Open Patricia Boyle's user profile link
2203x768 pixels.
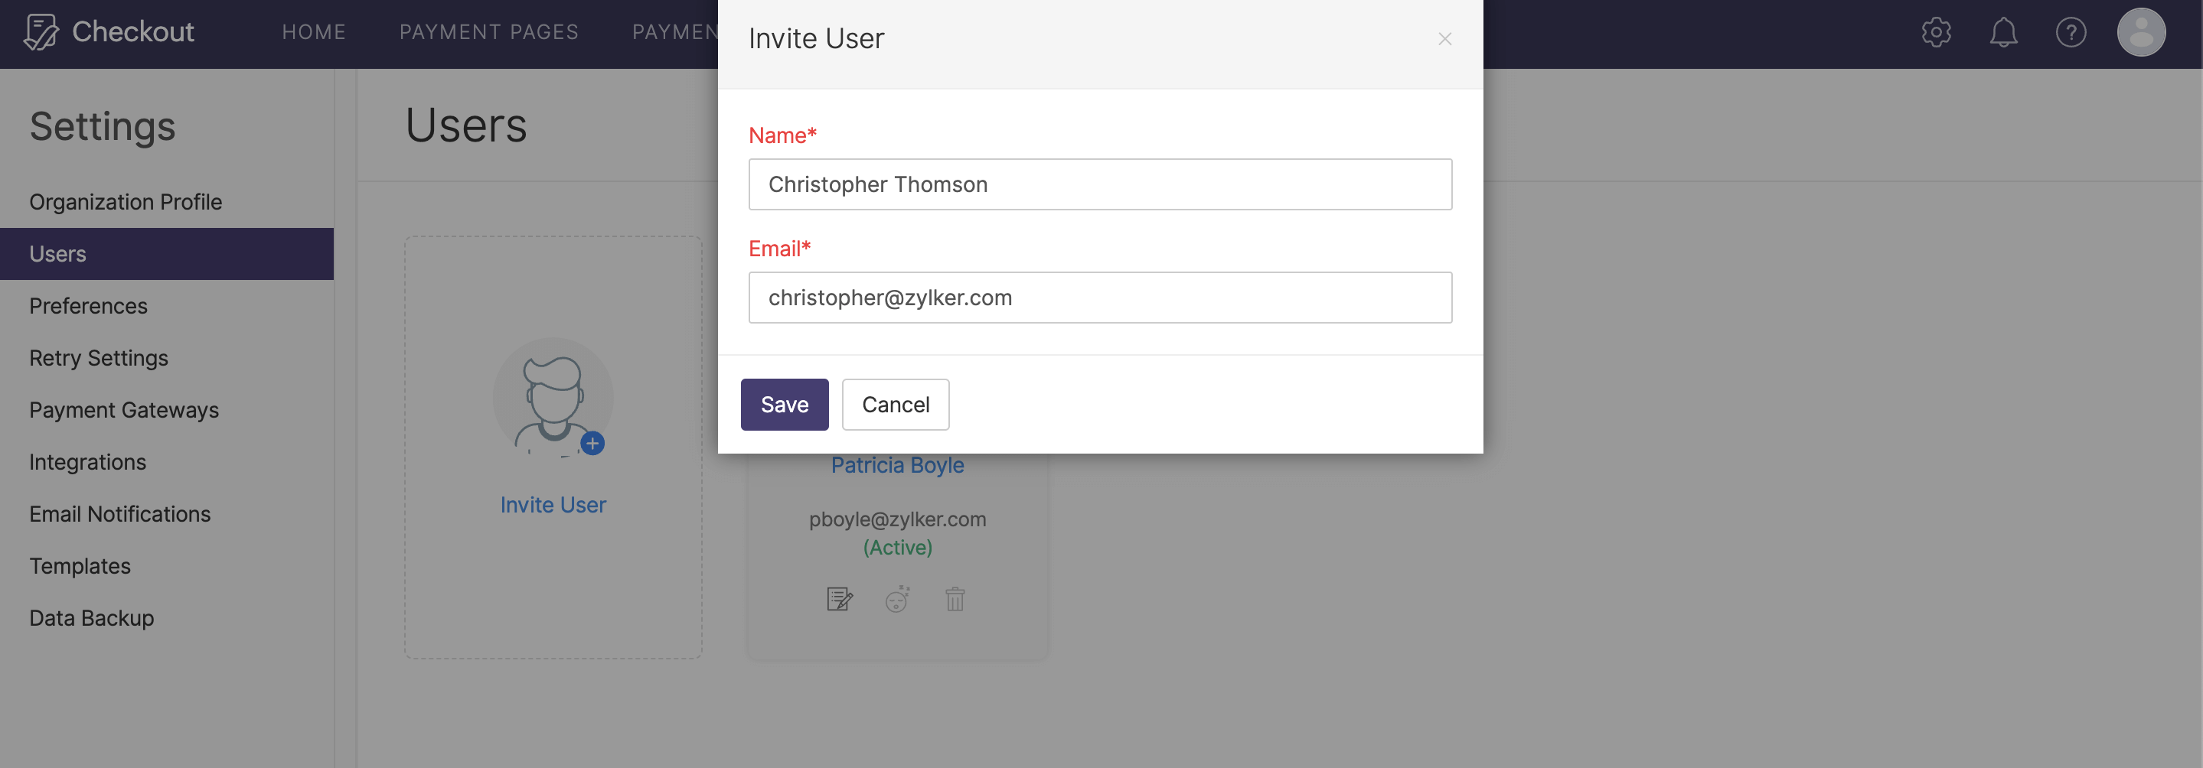click(897, 465)
